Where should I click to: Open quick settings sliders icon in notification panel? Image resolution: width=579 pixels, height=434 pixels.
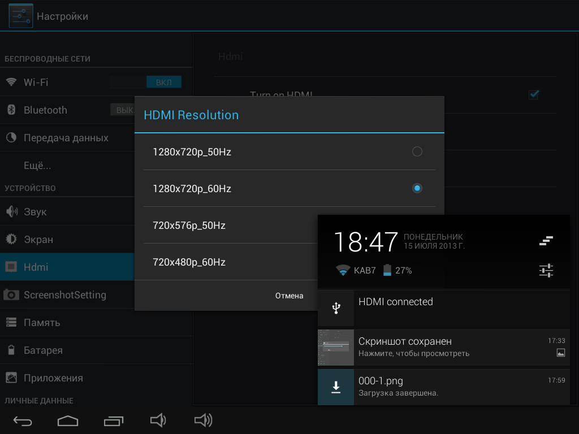(x=546, y=271)
